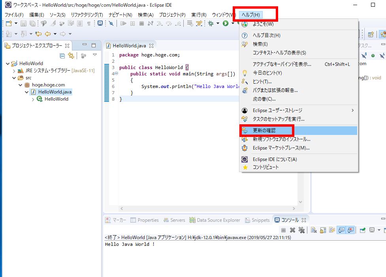Click the Last Edit Location arrow icon
This screenshot has width=386, height=277.
point(38,34)
